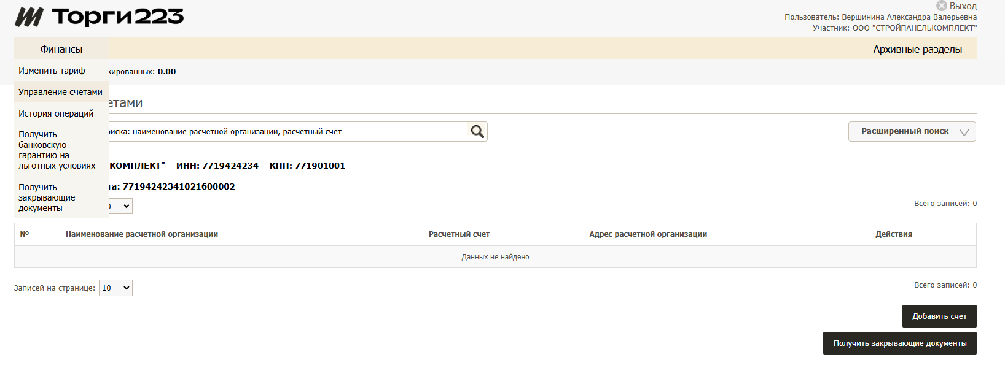
Task: Open the records-per-page dropdown below the table
Action: pyautogui.click(x=115, y=288)
